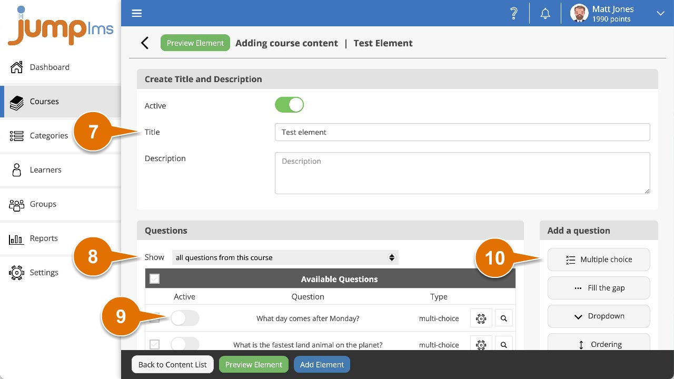The height and width of the screenshot is (379, 674).
Task: Open settings gear for 'What day comes after Monday?'
Action: pyautogui.click(x=481, y=318)
